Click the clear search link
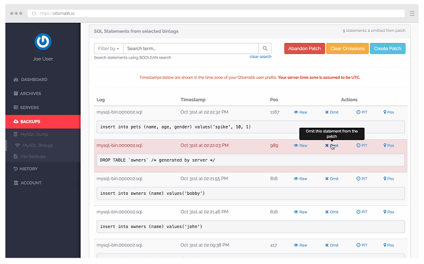424x264 pixels. click(260, 57)
